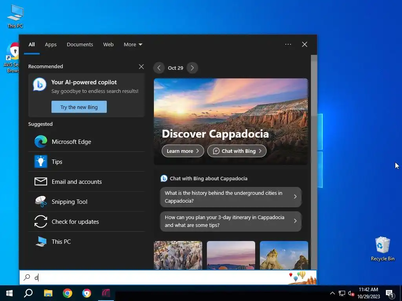Expand the More filter dropdown

click(133, 44)
